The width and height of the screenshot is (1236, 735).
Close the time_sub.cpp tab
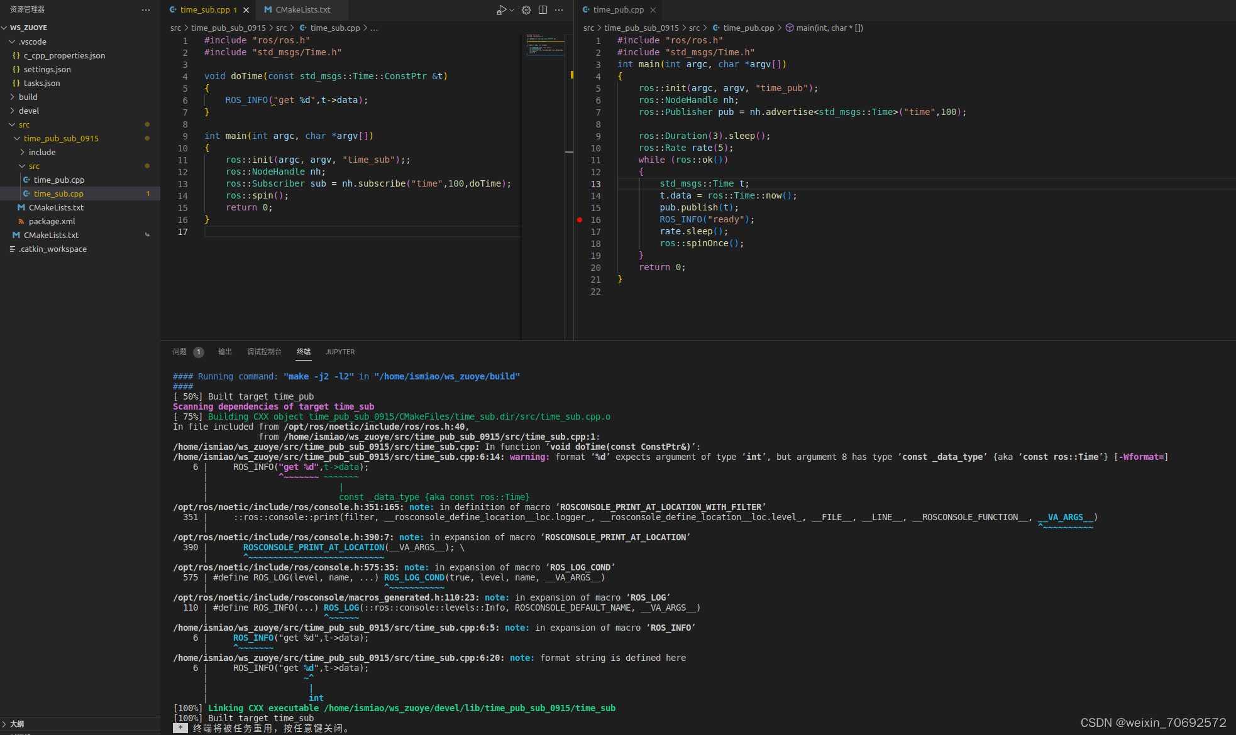246,9
